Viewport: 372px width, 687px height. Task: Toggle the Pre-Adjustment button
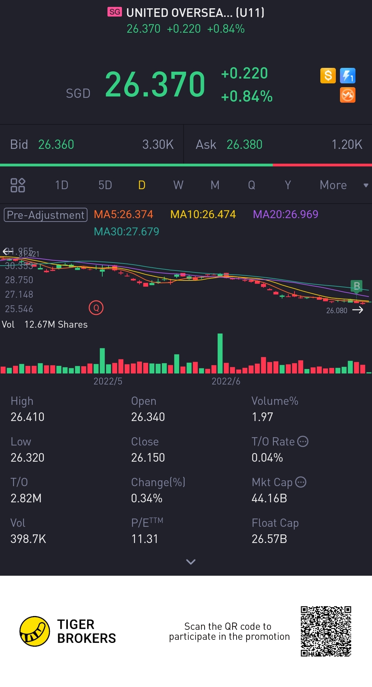[x=45, y=215]
